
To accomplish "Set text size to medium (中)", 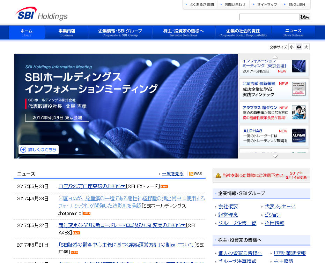I will [299, 47].
